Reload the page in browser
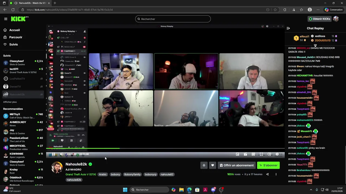 [x=13, y=10]
